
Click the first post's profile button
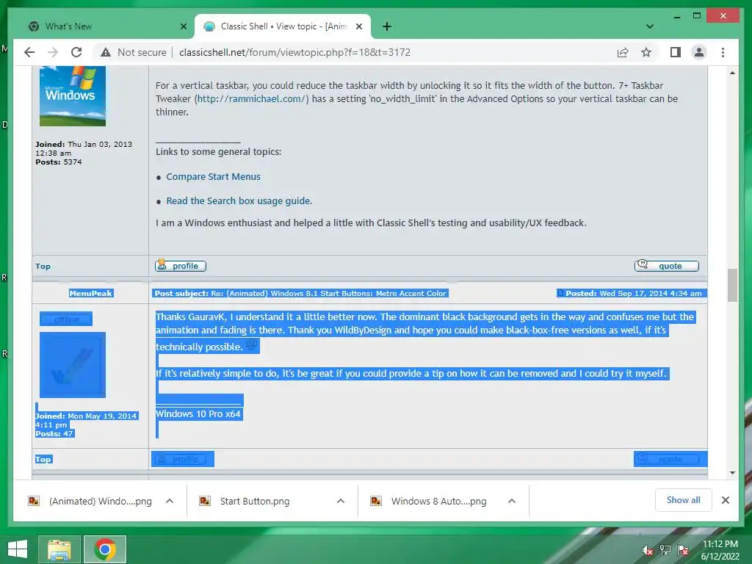click(x=181, y=266)
